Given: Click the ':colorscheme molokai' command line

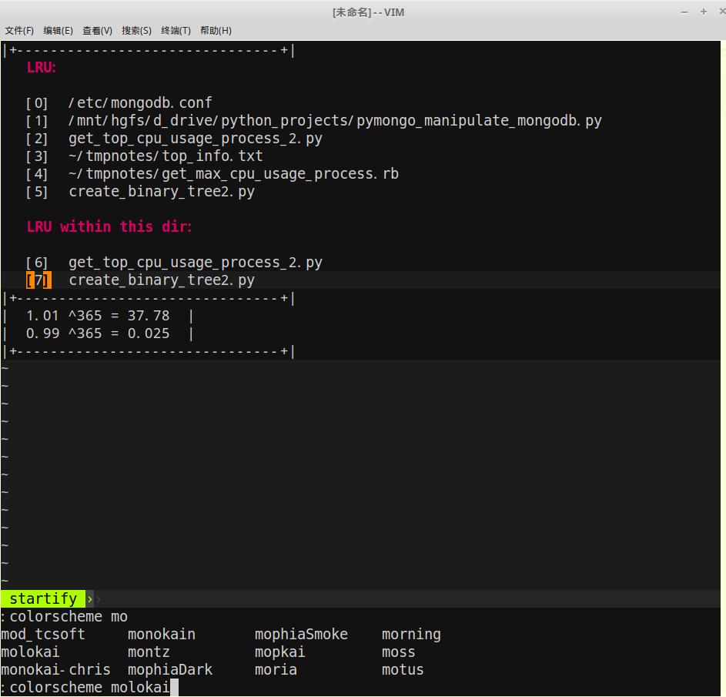Looking at the screenshot, I should (85, 687).
